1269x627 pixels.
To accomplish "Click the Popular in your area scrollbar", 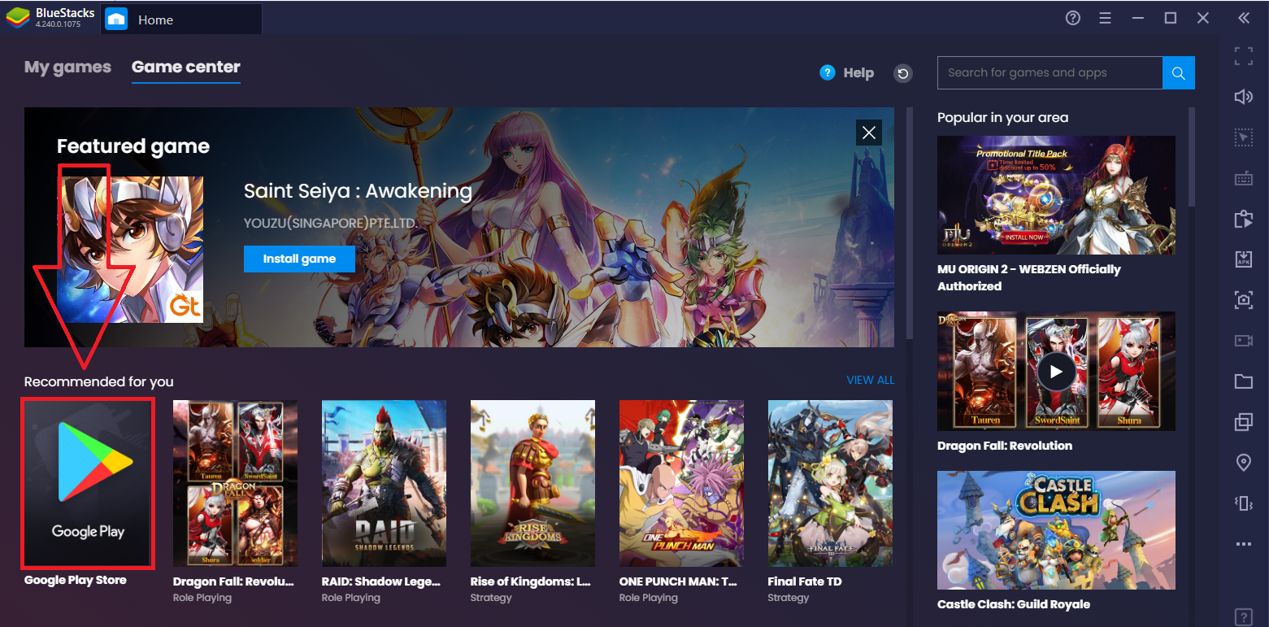I will tap(1192, 156).
